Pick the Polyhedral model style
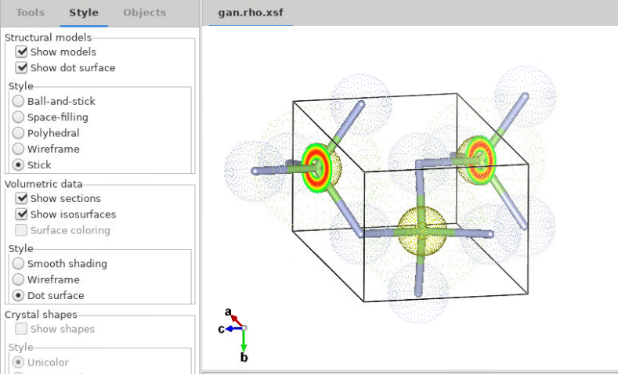618x375 pixels. (x=18, y=133)
